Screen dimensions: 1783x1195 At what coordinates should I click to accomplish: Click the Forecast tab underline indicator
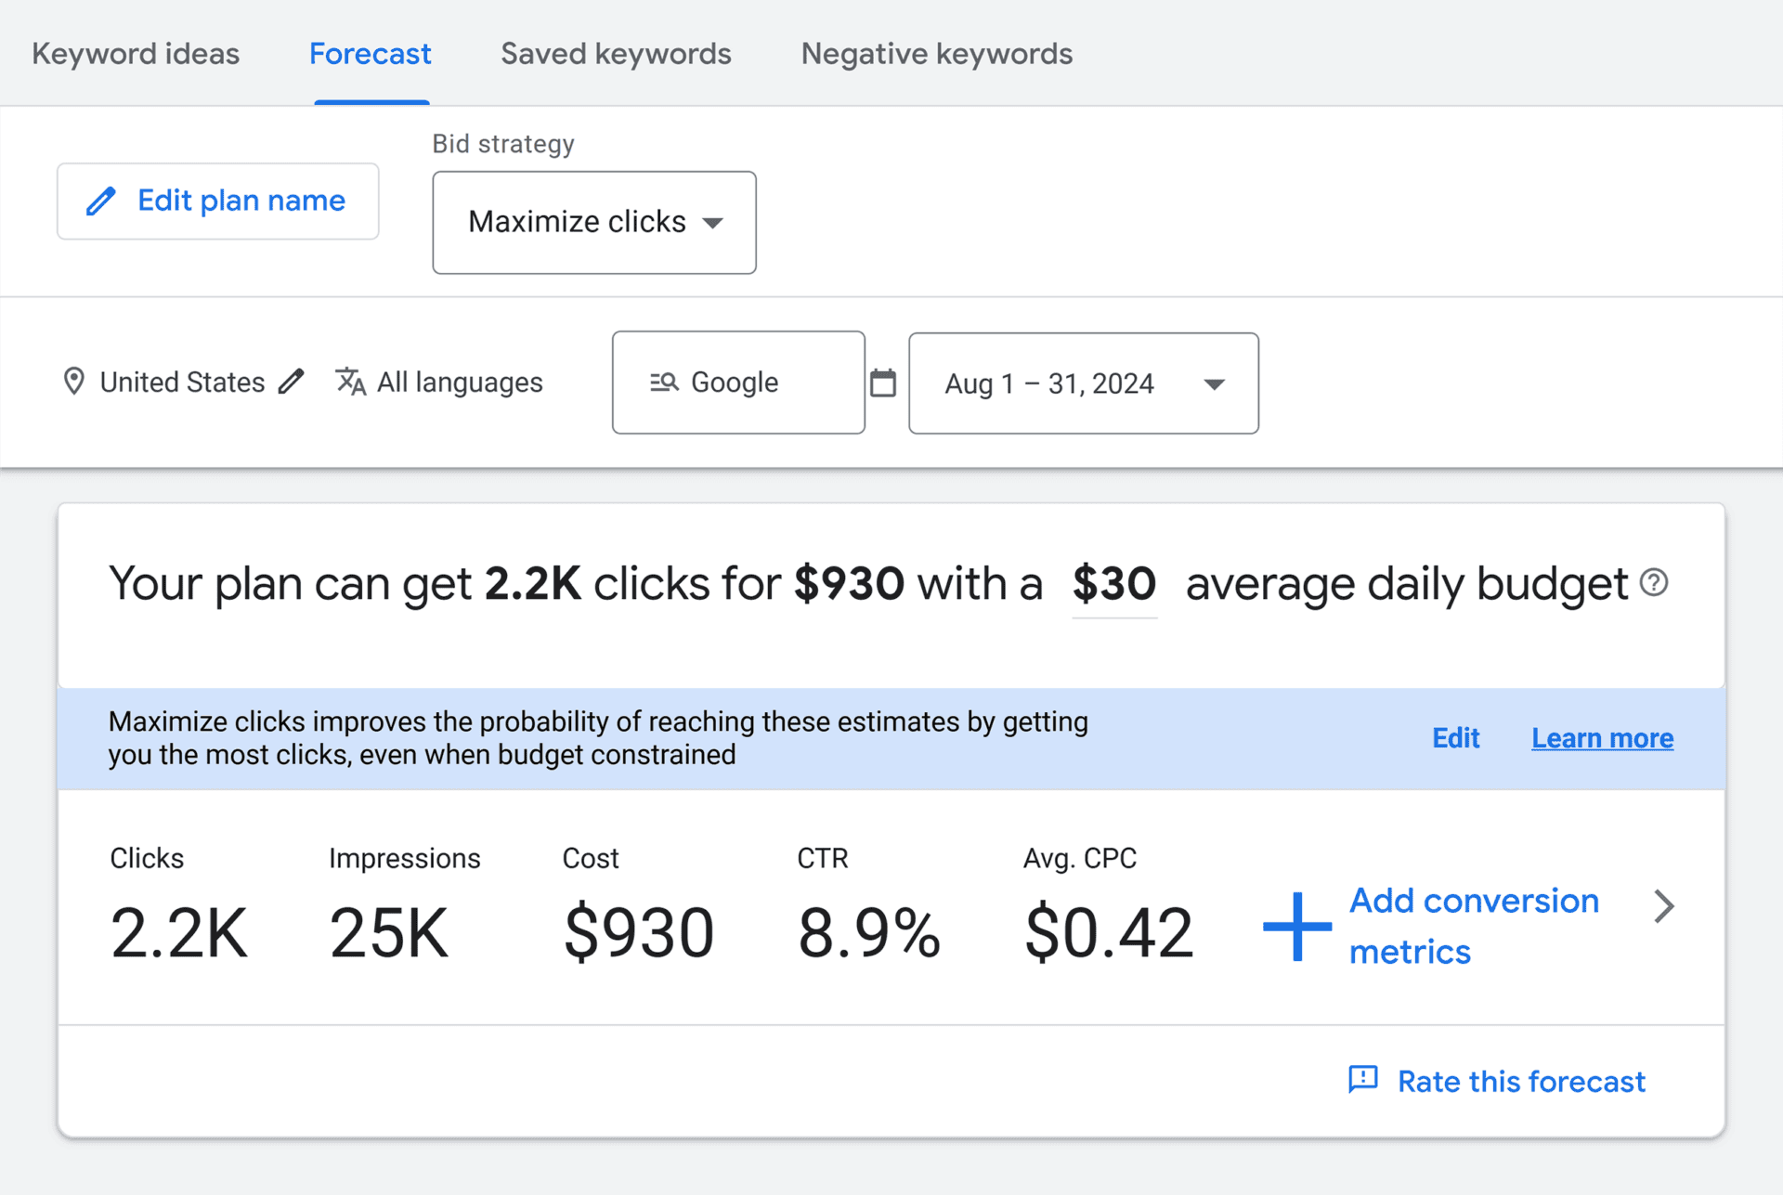click(371, 102)
